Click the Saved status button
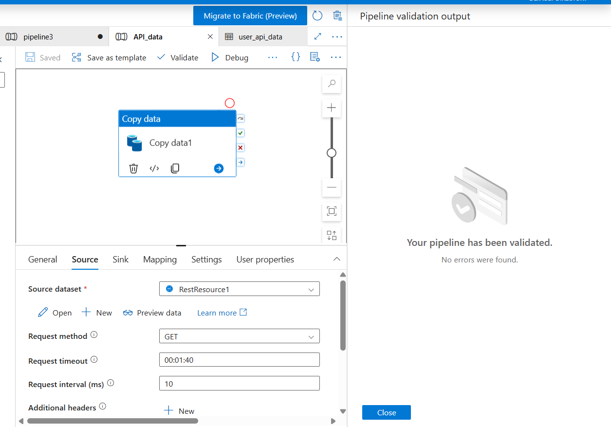The width and height of the screenshot is (611, 427). click(43, 57)
